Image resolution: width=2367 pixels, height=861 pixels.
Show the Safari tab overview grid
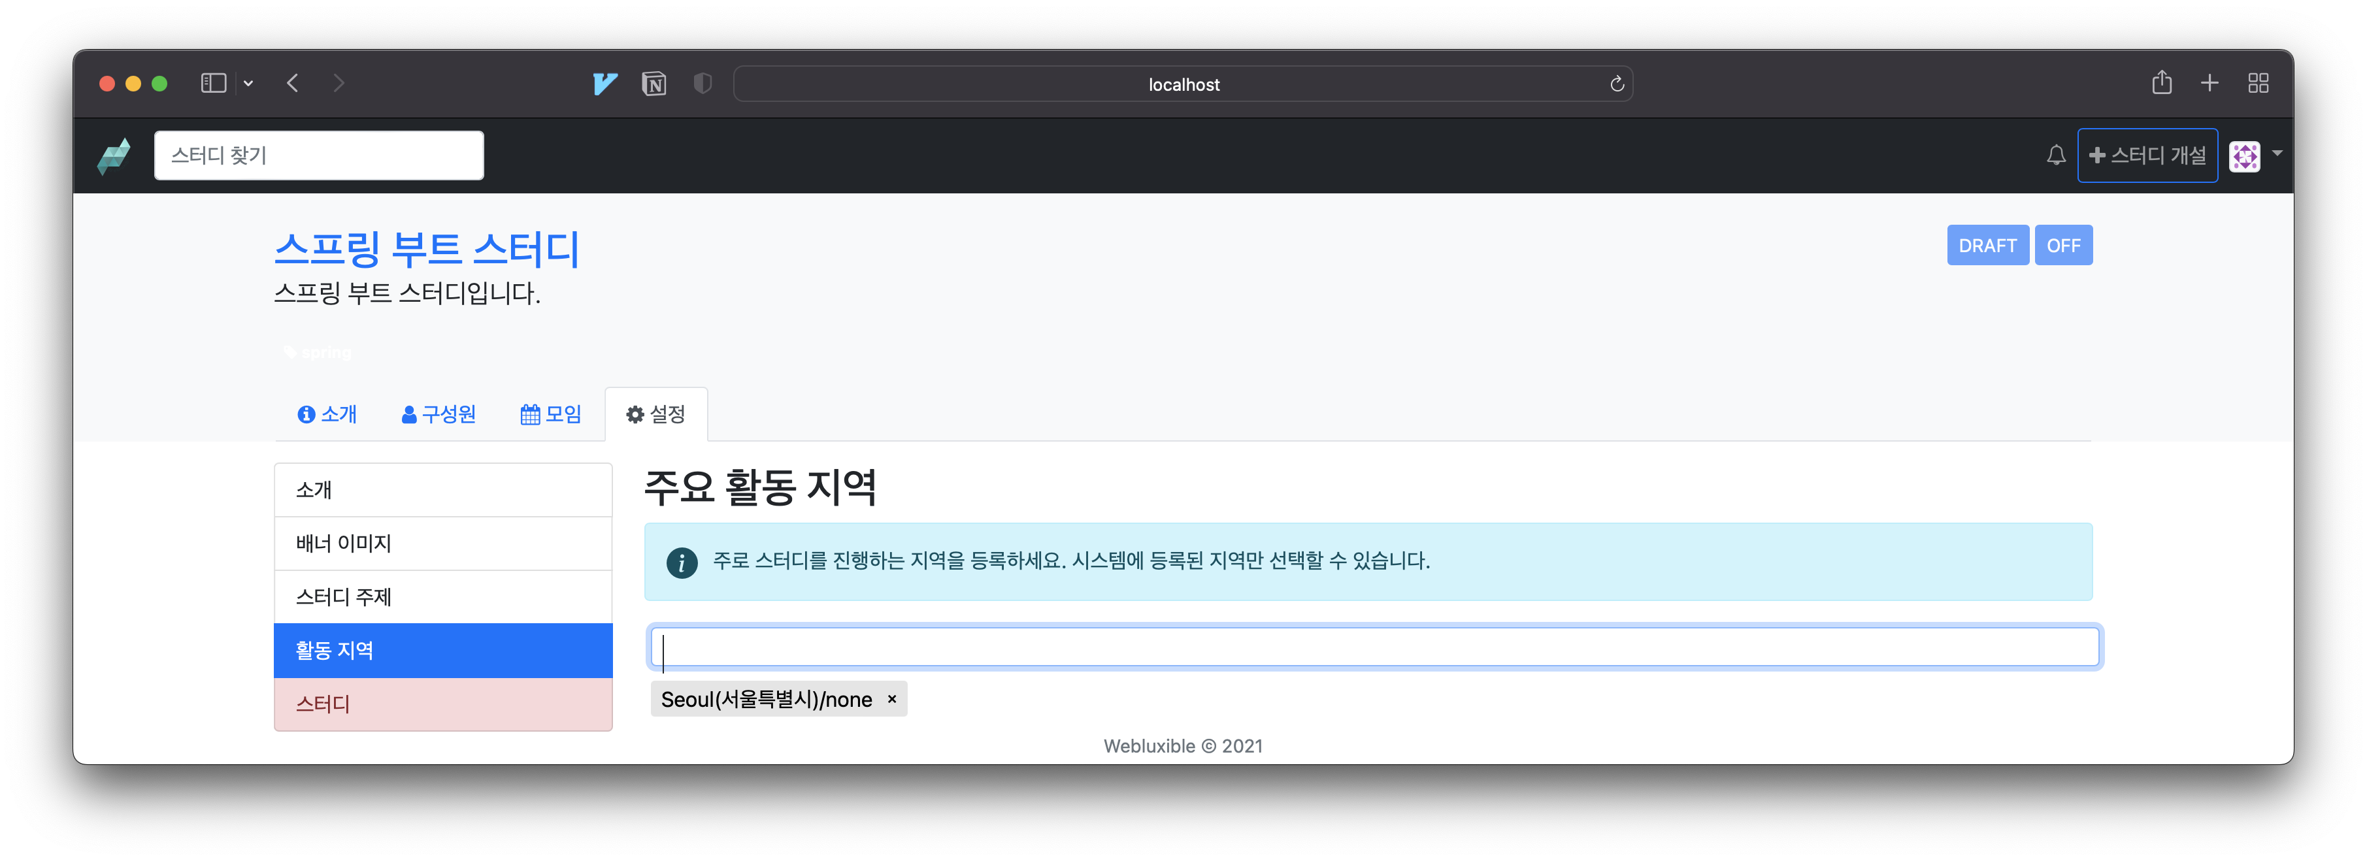[2258, 83]
